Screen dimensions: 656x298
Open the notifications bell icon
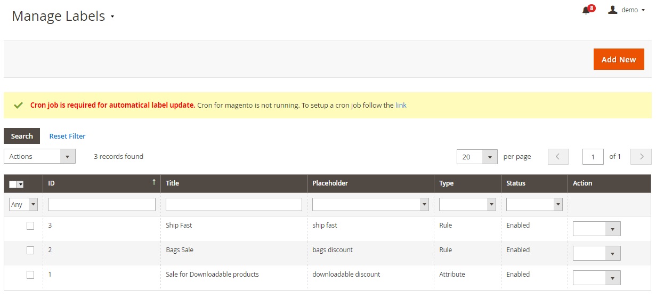pos(586,10)
